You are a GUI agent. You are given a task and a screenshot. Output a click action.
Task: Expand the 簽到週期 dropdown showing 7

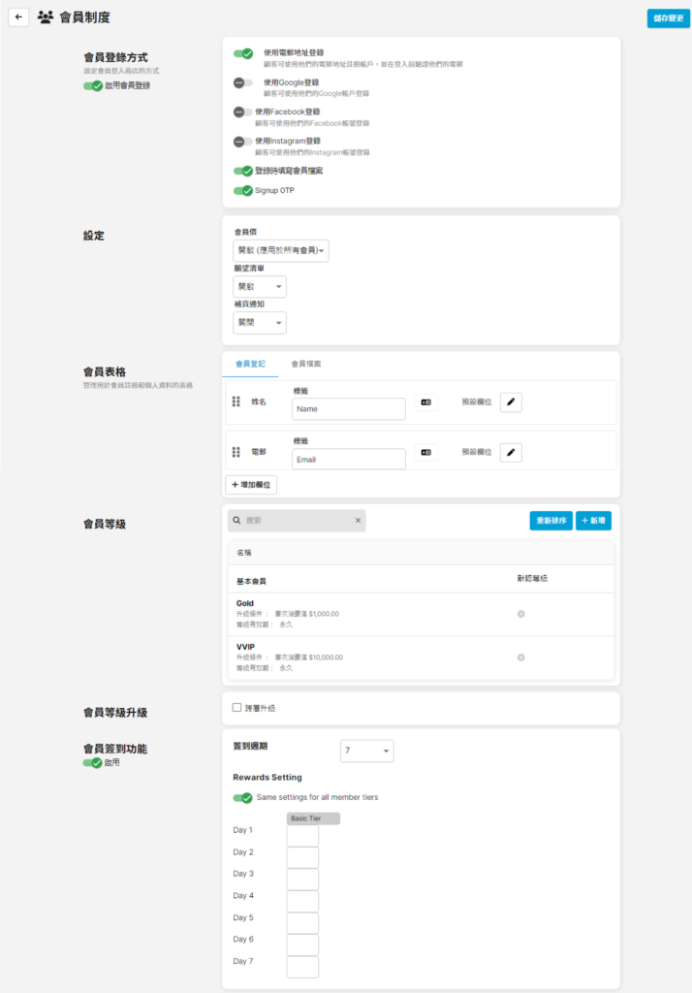(x=367, y=752)
